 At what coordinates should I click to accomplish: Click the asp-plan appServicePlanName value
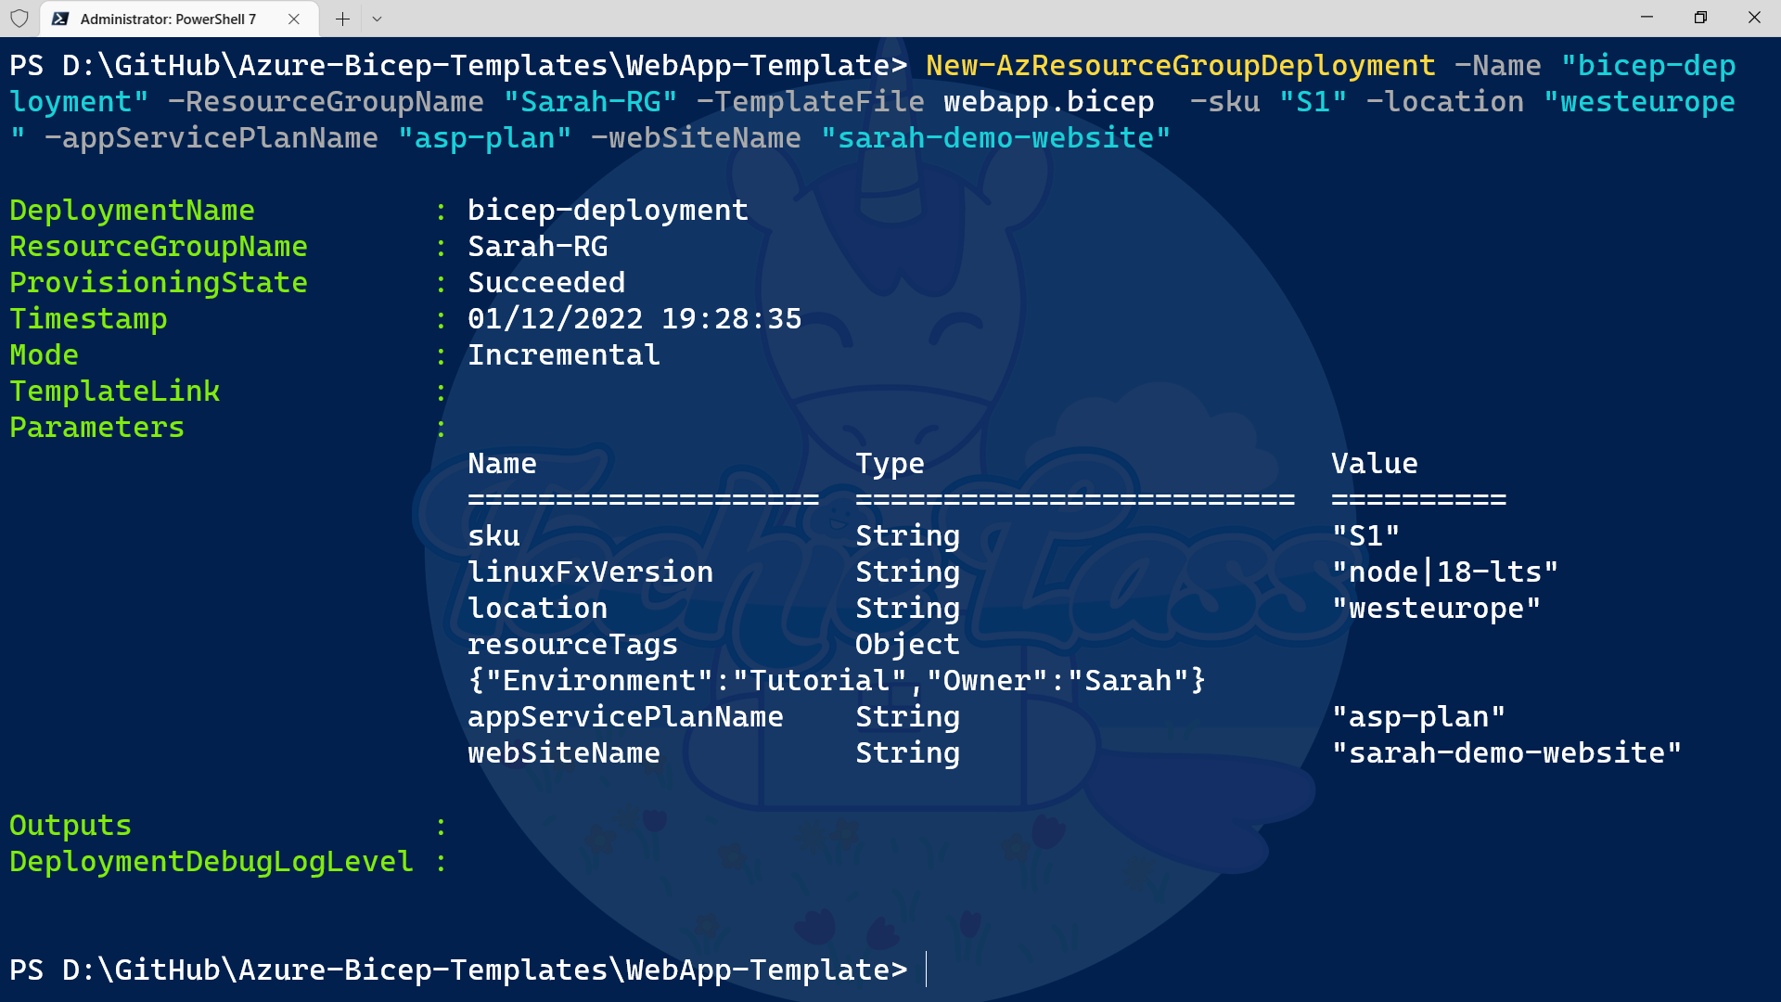(x=1418, y=716)
